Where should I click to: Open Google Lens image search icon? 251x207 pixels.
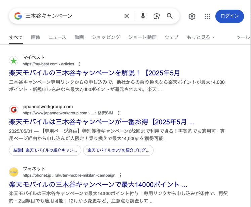pyautogui.click(x=156, y=16)
